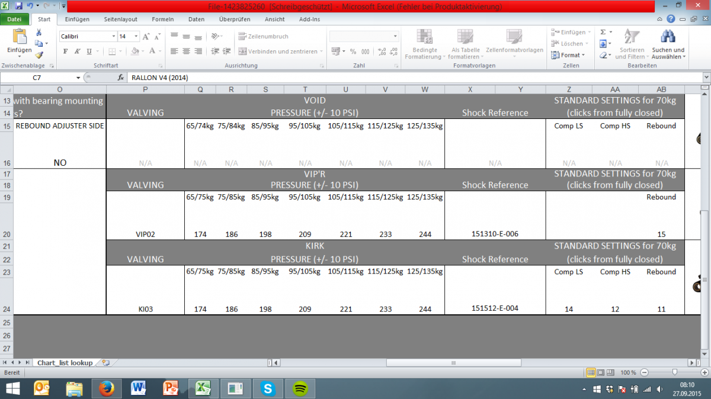Viewport: 711px width, 399px height.
Task: Open the font size 14 dropdown
Action: pyautogui.click(x=136, y=37)
